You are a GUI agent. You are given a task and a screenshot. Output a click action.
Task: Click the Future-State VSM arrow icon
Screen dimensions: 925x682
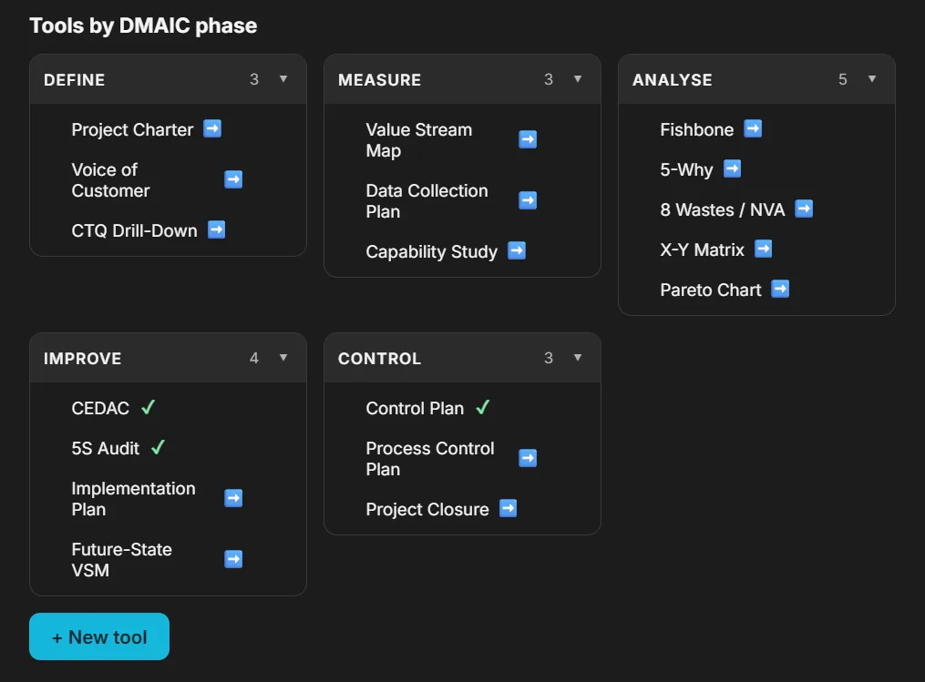(233, 559)
